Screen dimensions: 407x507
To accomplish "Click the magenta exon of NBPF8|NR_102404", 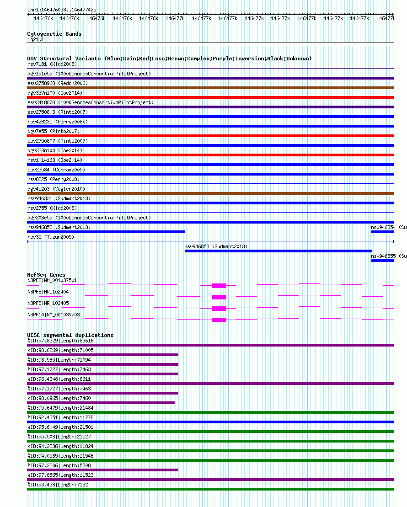I will coord(219,297).
